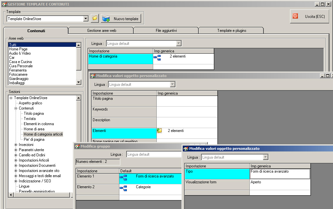Image resolution: width=333 pixels, height=209 pixels.
Task: Click app icon in front Modifica valori title bar
Action: 186,149
